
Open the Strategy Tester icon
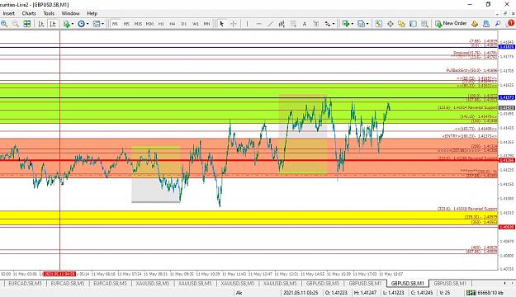click(424, 24)
